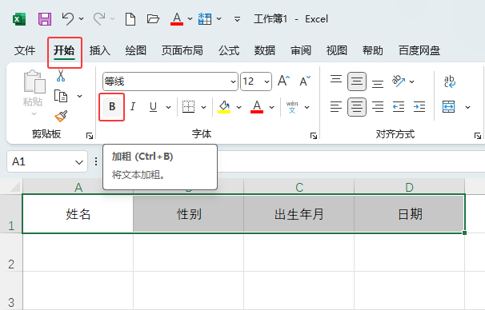The width and height of the screenshot is (485, 310).
Task: Open the 对齐方式 dialog launcher
Action: [x=478, y=136]
